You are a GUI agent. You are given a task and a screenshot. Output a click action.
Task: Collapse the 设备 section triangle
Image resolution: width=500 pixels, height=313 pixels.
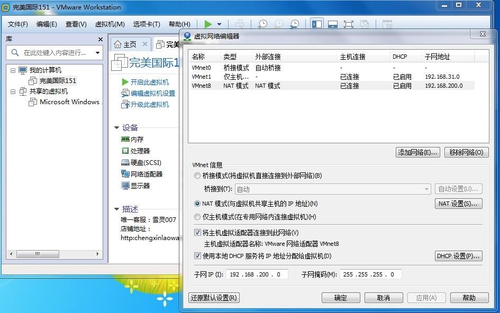[117, 127]
